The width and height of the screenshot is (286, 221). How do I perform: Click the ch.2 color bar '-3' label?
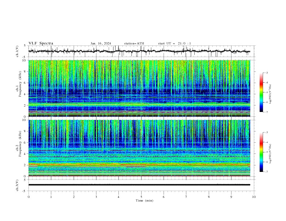click(266, 133)
